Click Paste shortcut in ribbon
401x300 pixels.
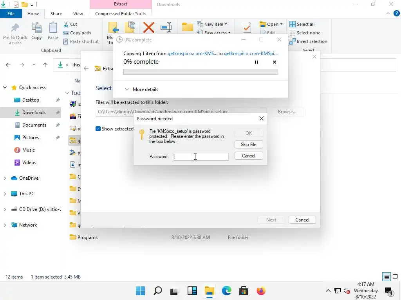pos(81,41)
